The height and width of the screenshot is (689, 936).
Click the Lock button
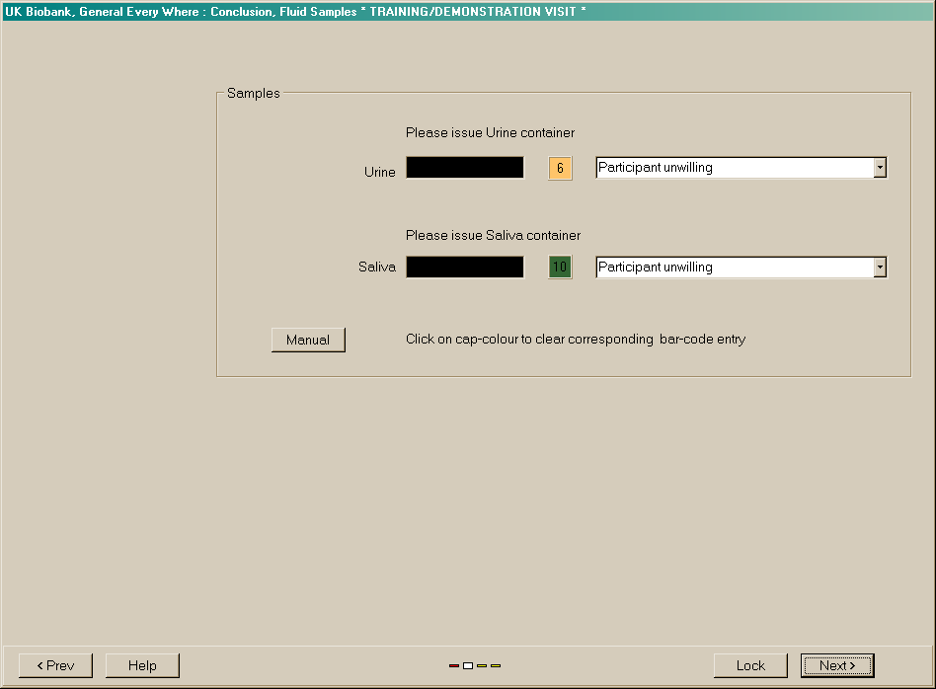tap(750, 666)
